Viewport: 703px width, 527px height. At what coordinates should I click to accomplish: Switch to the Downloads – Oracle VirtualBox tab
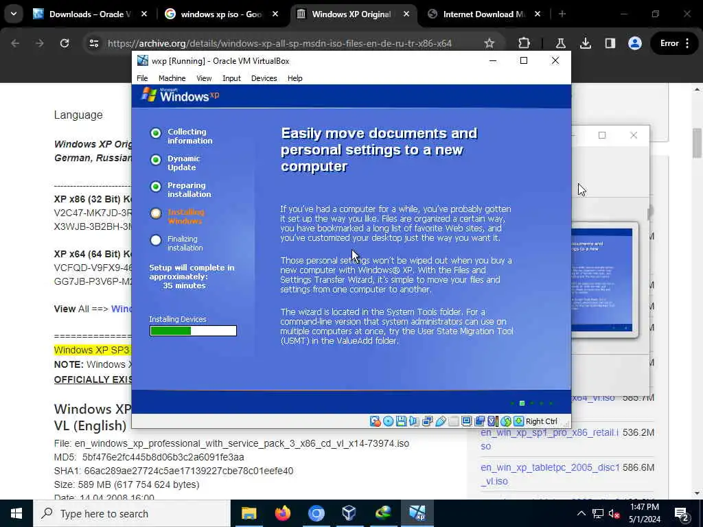tap(90, 14)
